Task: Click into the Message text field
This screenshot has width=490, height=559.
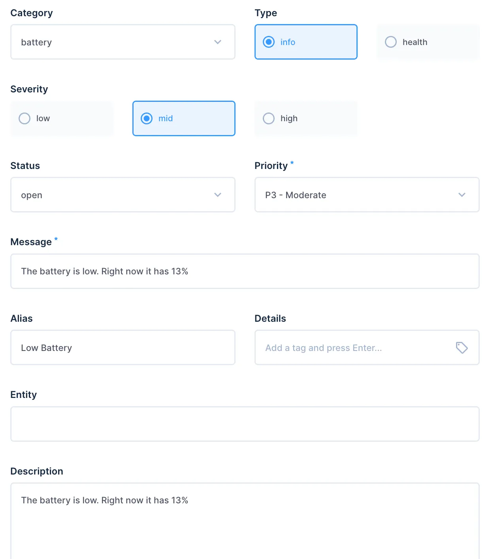Action: click(x=245, y=272)
